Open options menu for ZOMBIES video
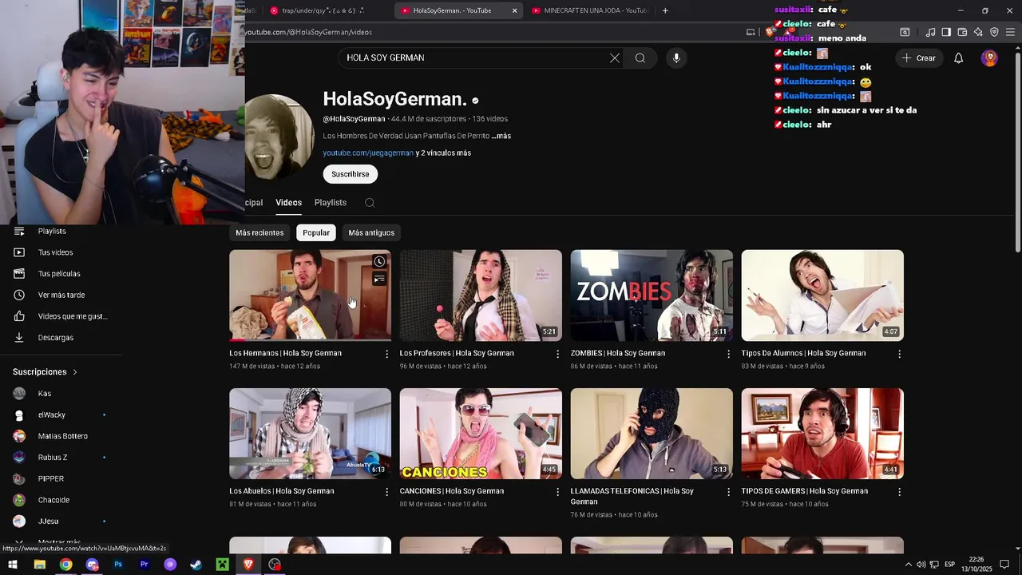Viewport: 1022px width, 575px height. [x=728, y=354]
